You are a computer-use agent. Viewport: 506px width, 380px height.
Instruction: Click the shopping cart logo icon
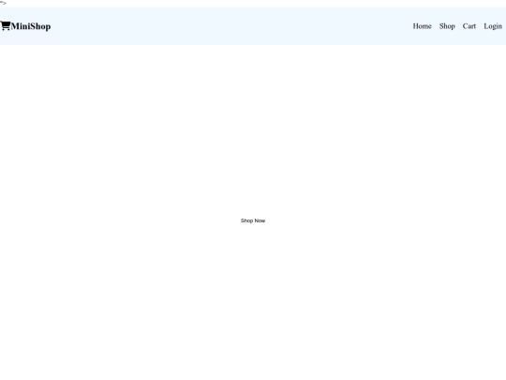6,26
